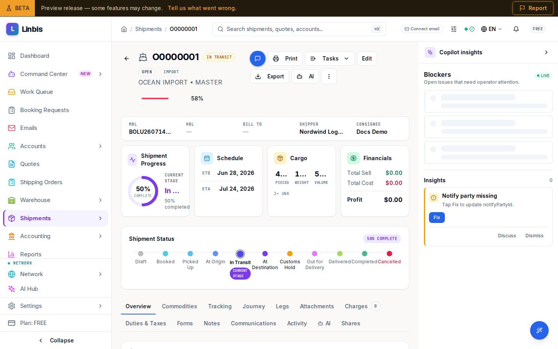Expand the Command Center submenu
The height and width of the screenshot is (349, 558).
pyautogui.click(x=100, y=74)
